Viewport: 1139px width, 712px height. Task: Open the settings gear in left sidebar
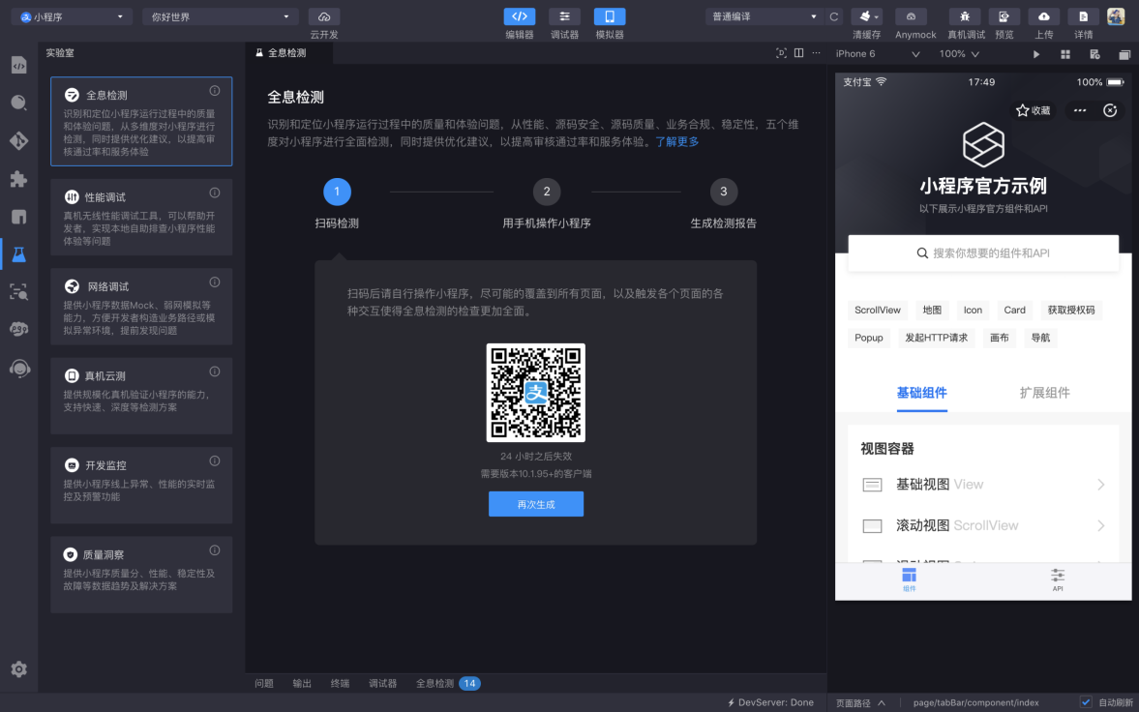19,669
